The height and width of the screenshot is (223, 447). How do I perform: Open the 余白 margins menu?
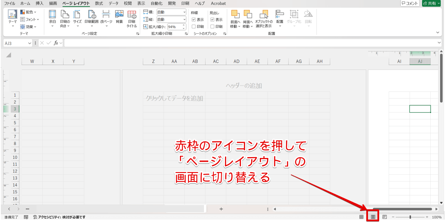tap(52, 18)
